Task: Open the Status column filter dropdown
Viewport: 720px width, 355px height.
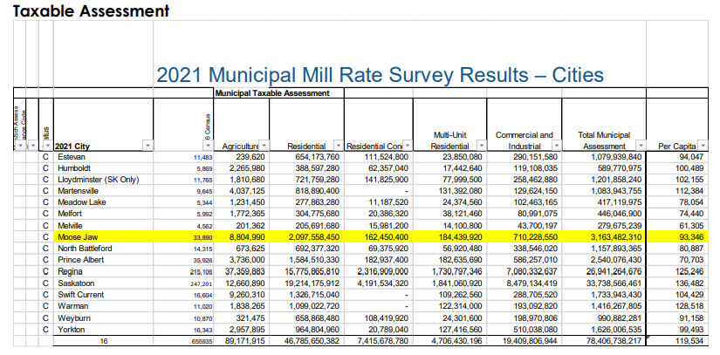Action: tap(48, 146)
